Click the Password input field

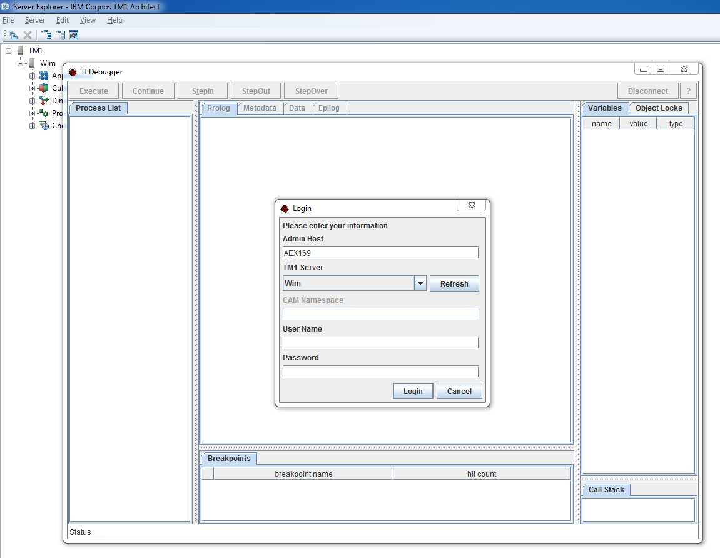(x=380, y=371)
